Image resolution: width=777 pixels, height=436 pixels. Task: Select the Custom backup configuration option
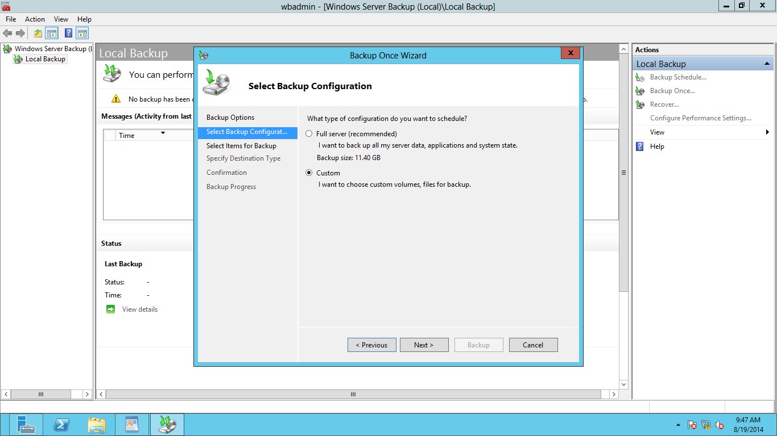tap(309, 173)
